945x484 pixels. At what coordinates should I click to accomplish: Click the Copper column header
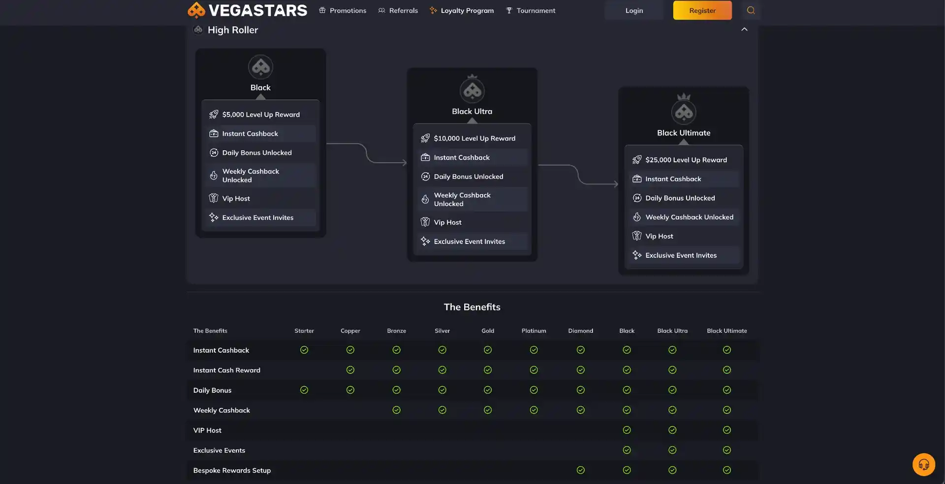tap(350, 331)
